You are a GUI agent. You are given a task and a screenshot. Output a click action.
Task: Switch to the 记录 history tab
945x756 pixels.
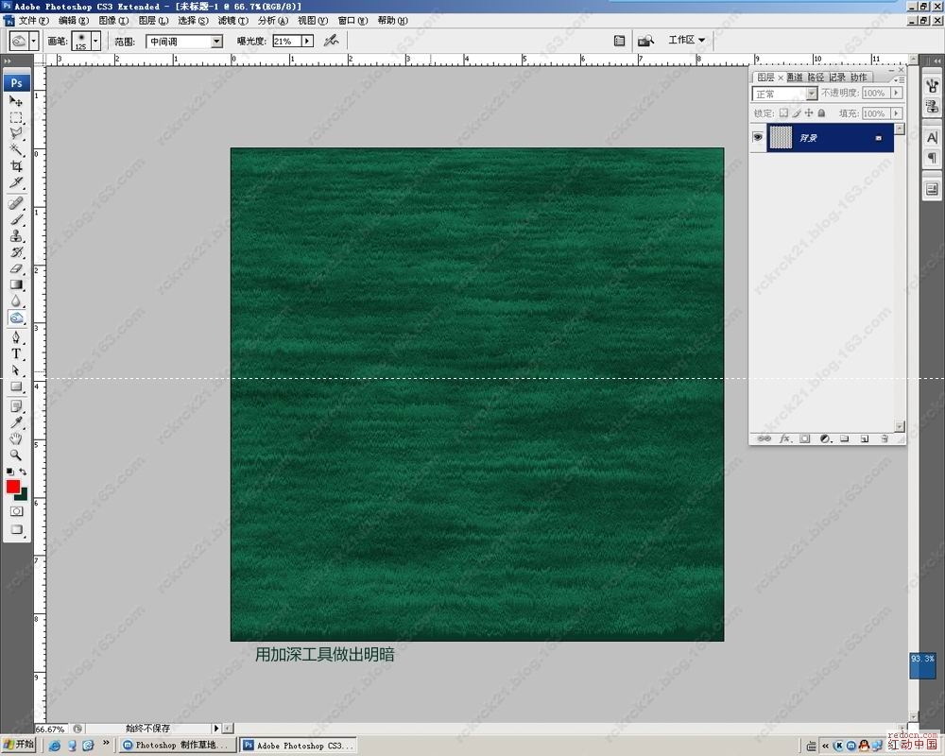(x=836, y=77)
